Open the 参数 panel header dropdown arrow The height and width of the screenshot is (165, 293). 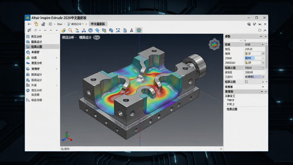(x=261, y=36)
